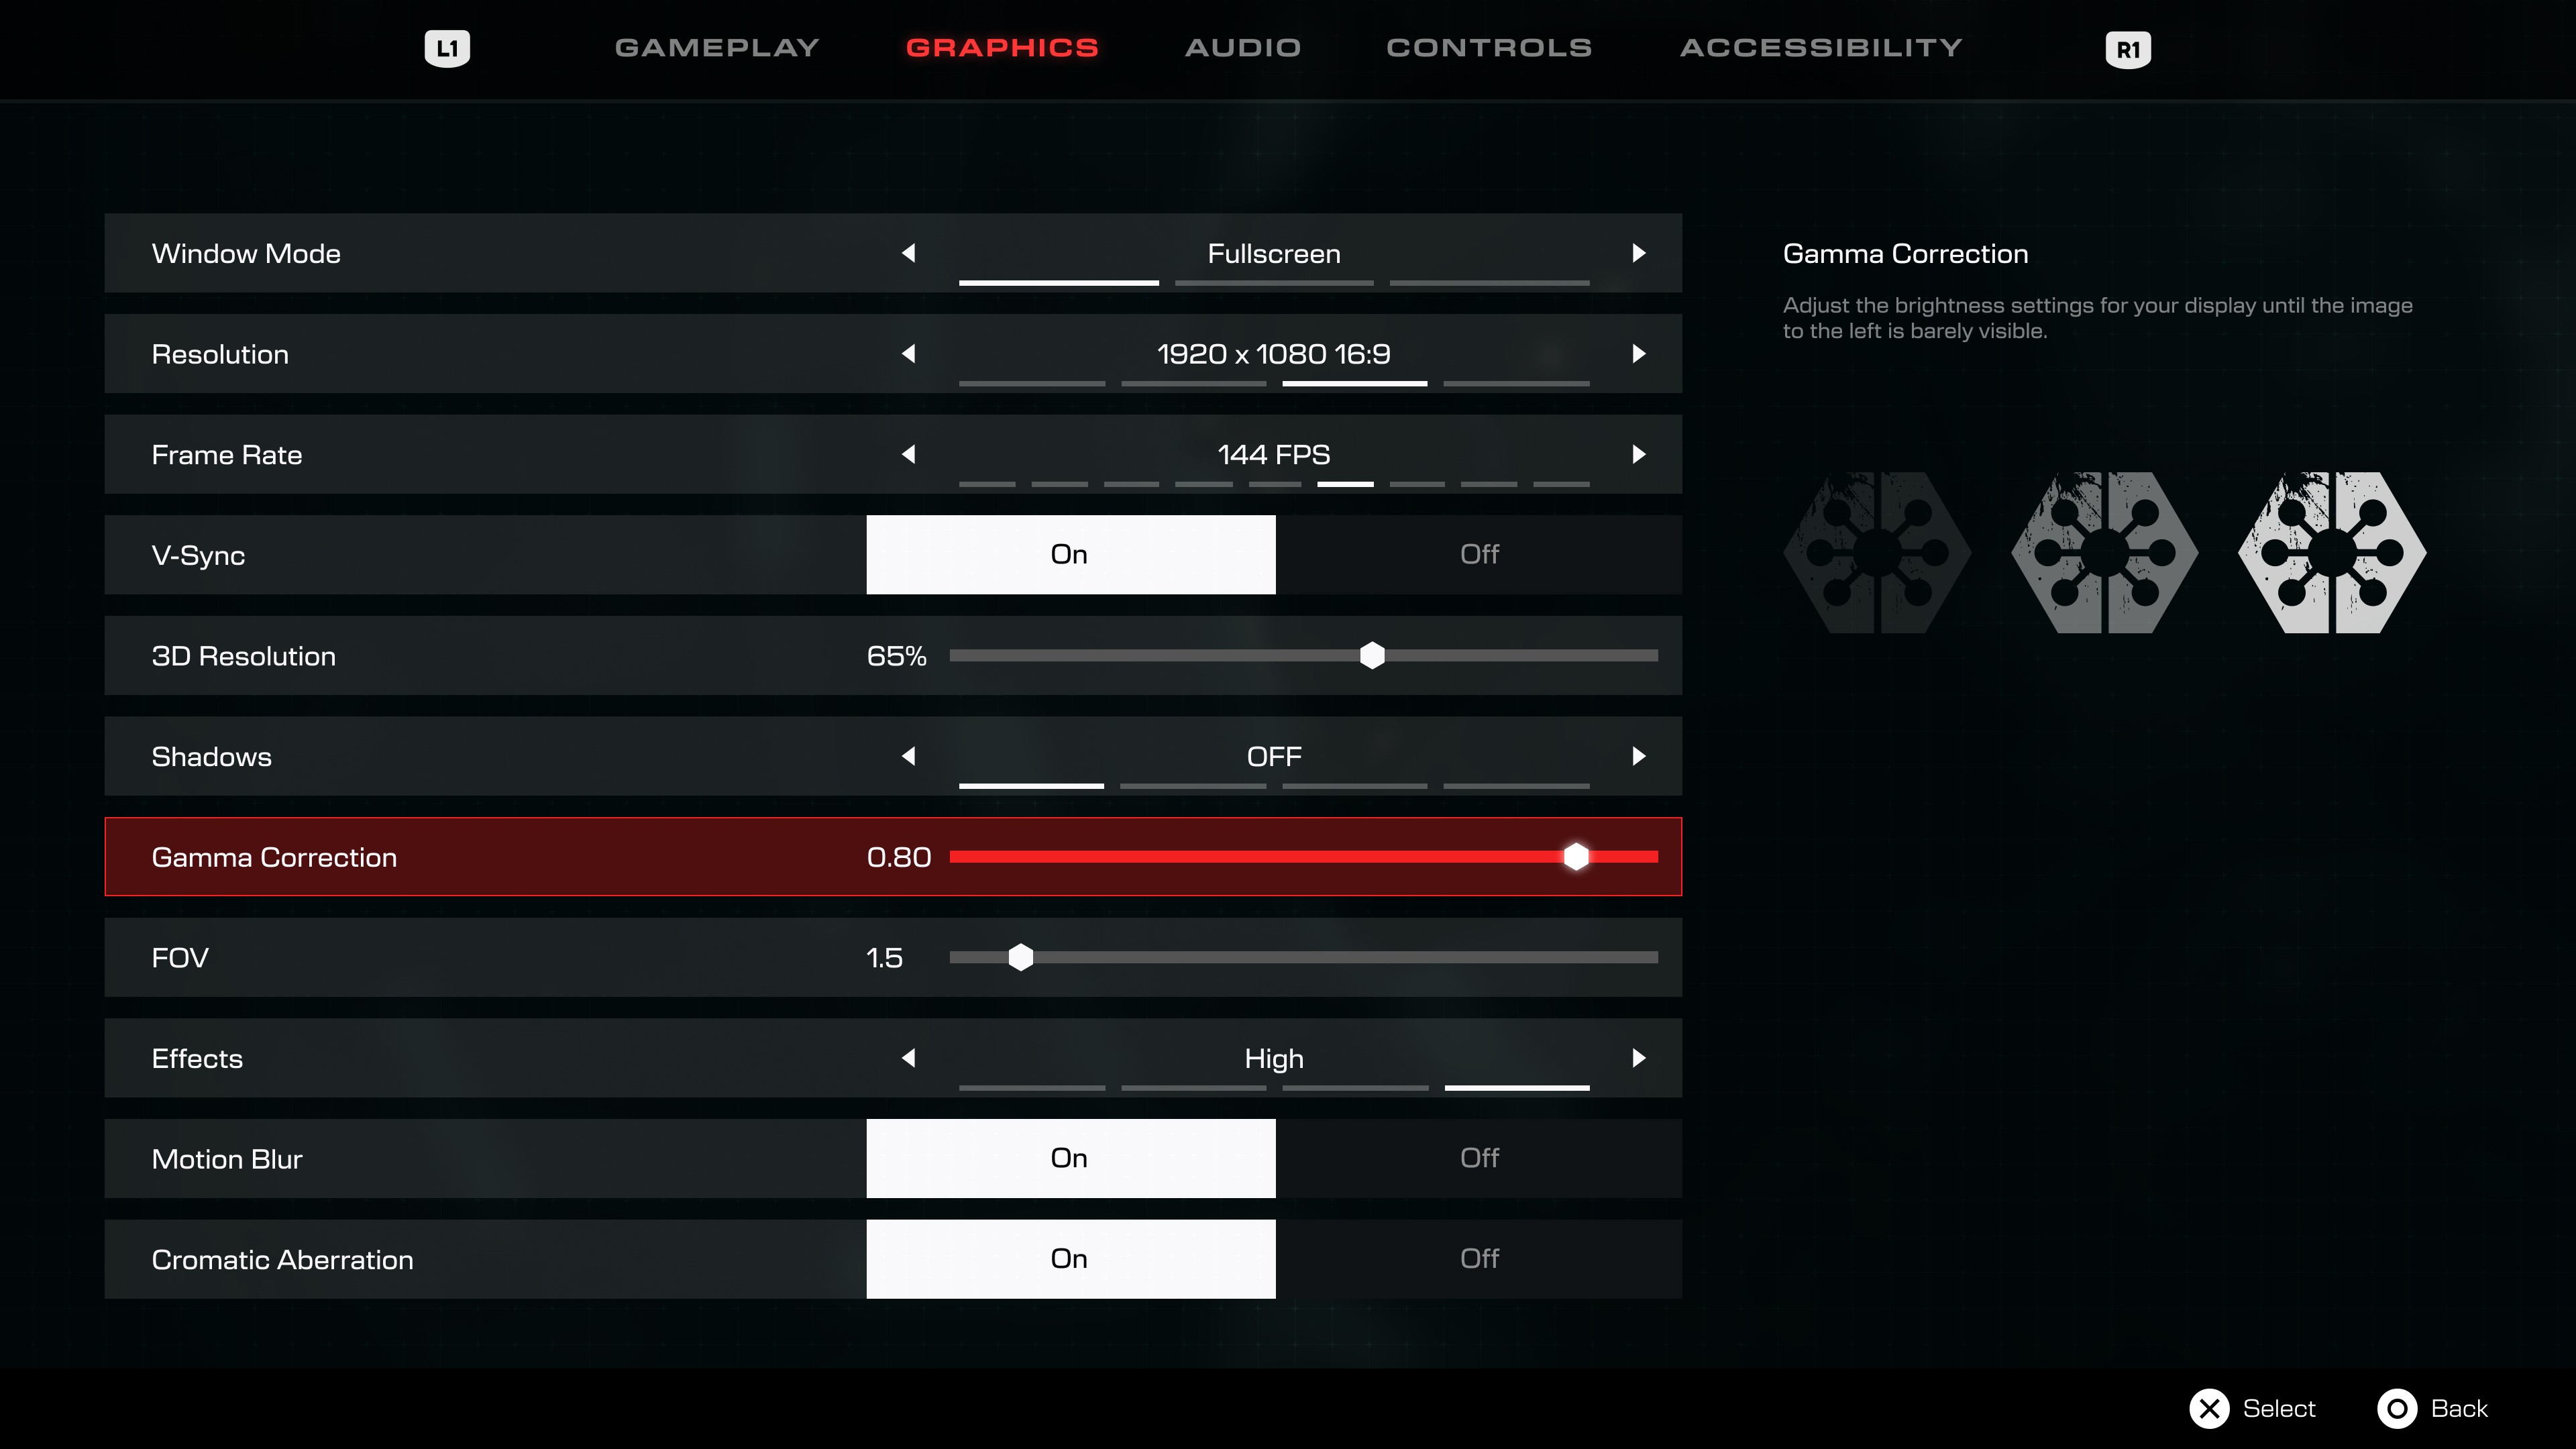Click the X Select button icon
The width and height of the screenshot is (2576, 1449).
[x=2208, y=1408]
